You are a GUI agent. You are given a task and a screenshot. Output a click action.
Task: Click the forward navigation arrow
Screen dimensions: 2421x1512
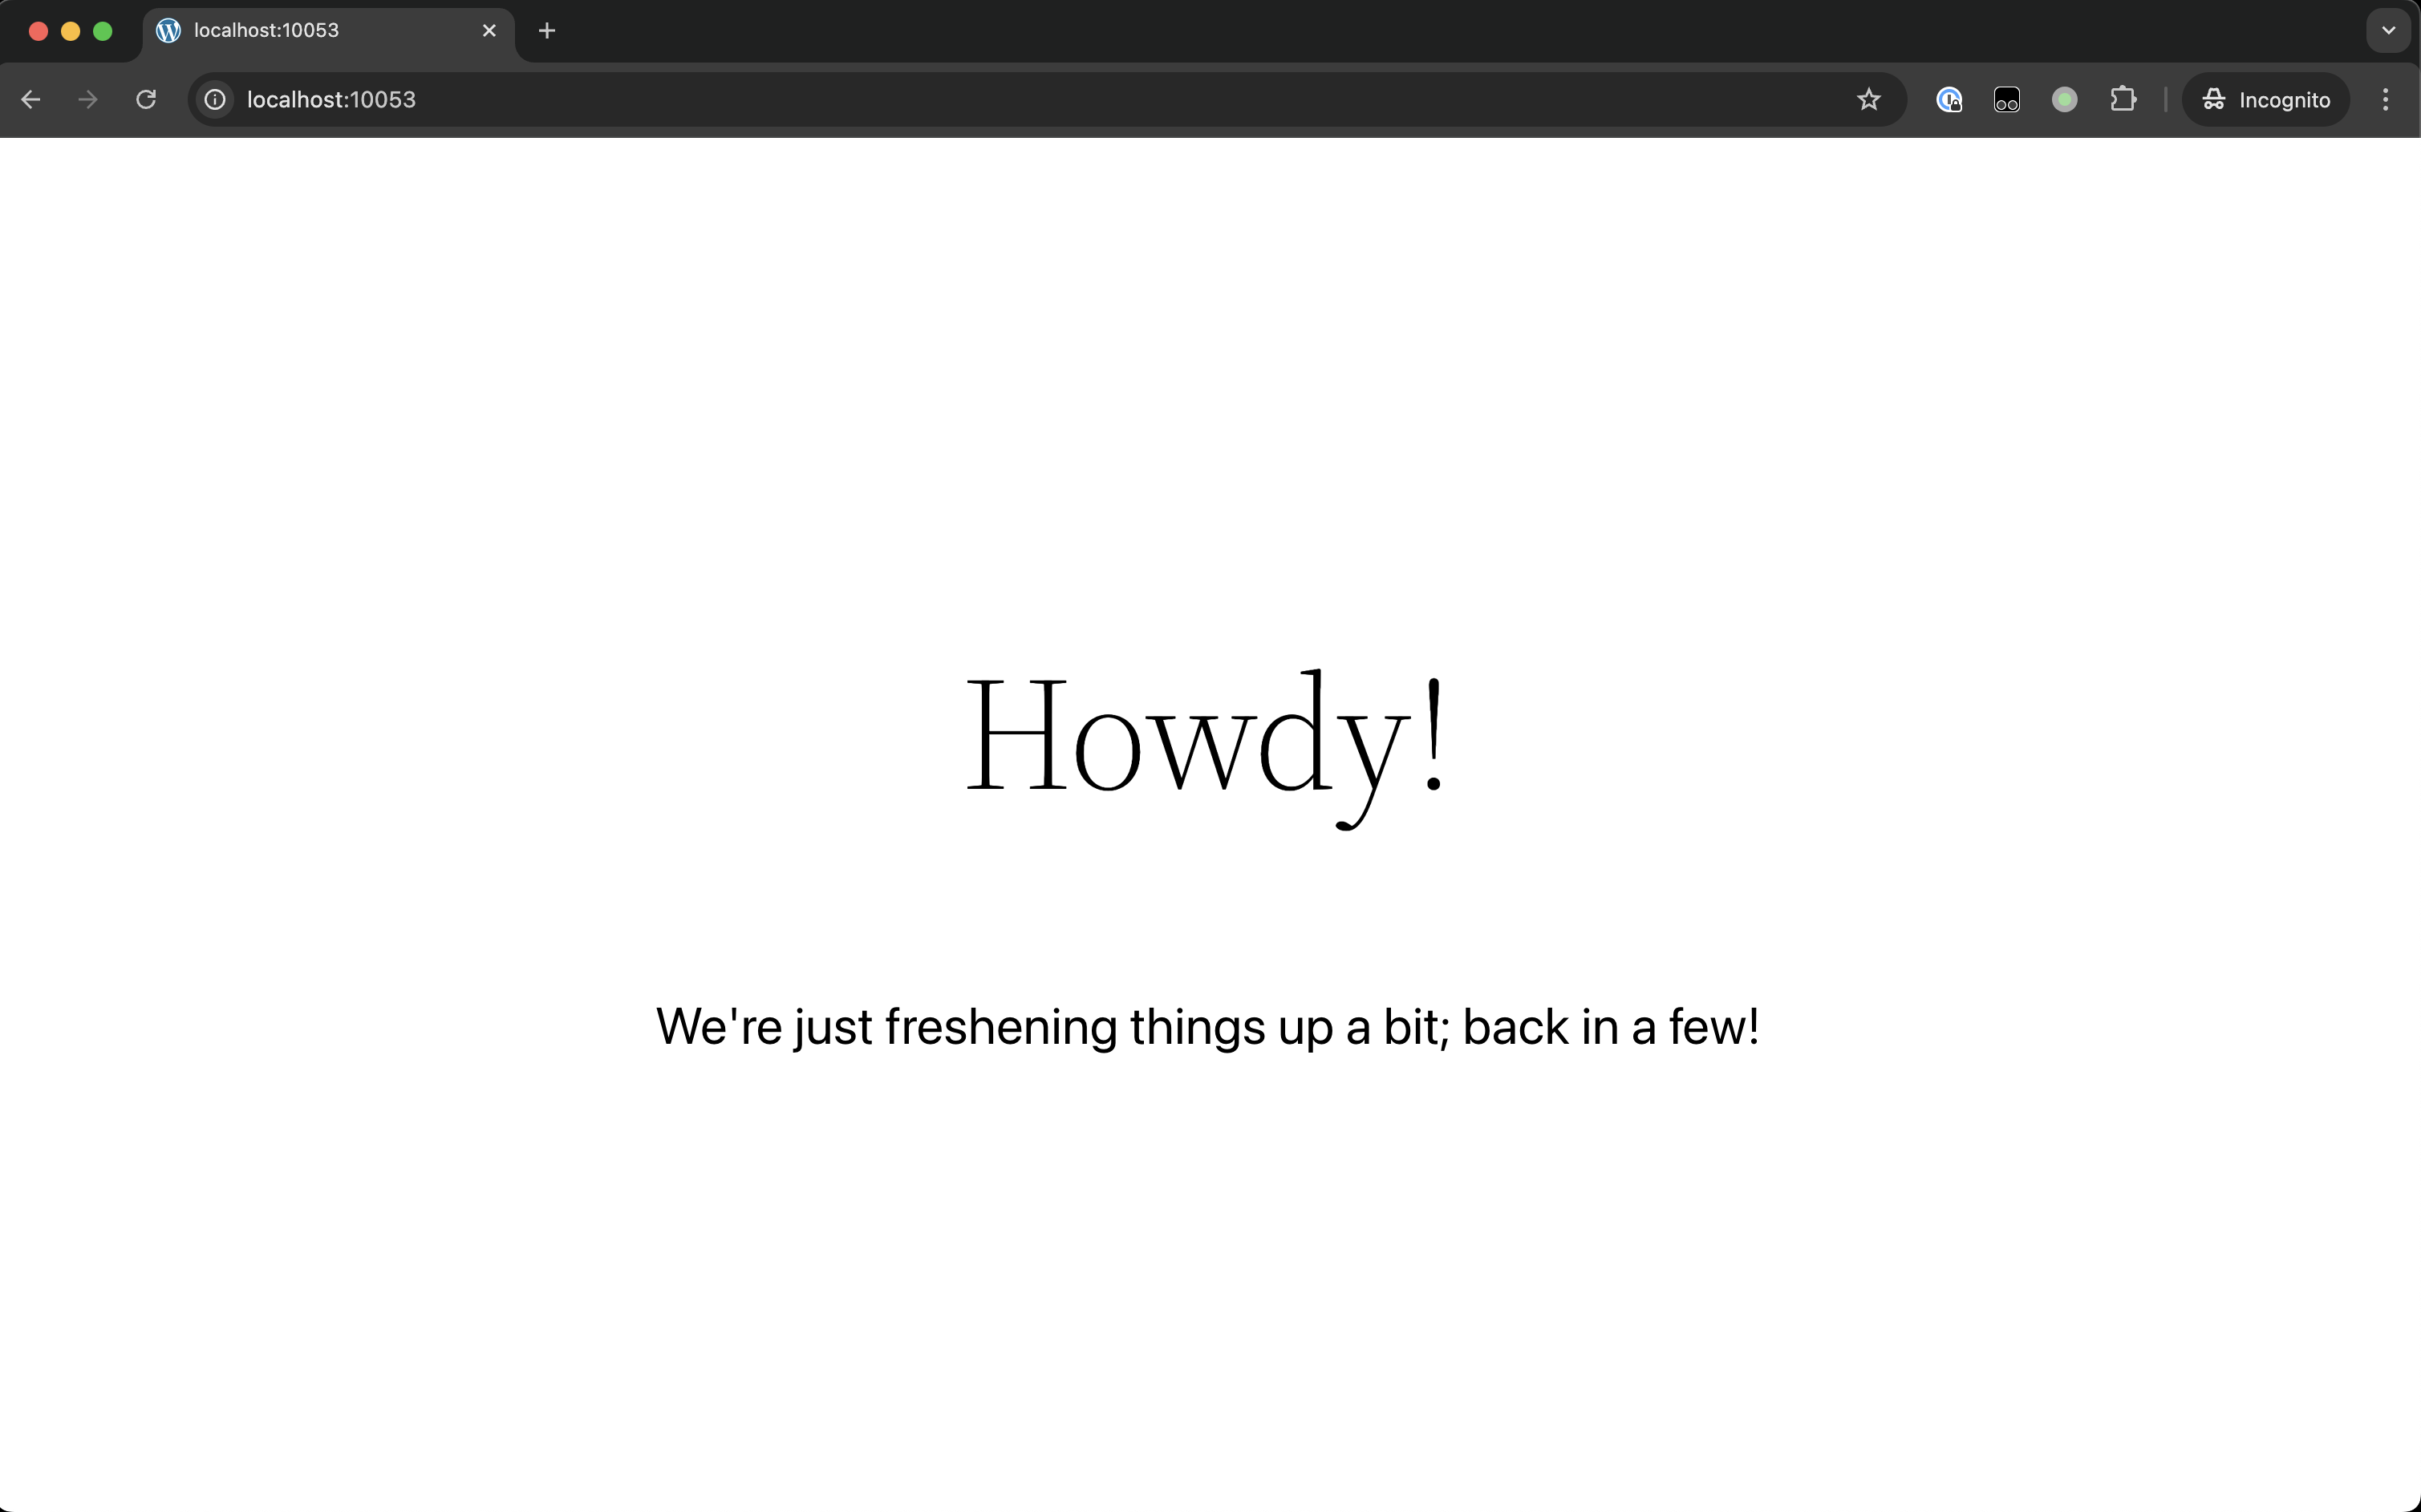tap(87, 99)
